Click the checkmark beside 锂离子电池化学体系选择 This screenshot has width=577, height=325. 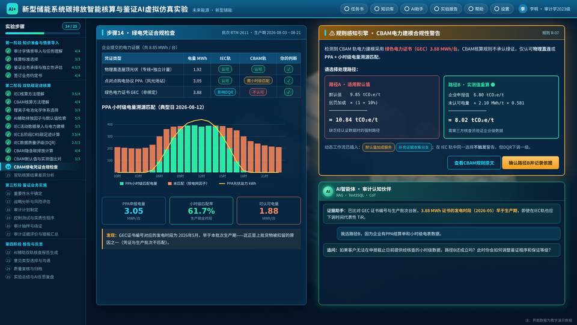pyautogui.click(x=8, y=110)
